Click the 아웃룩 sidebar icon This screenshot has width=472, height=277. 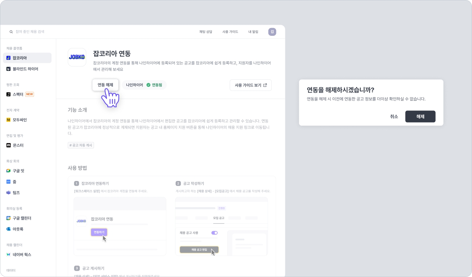point(9,229)
